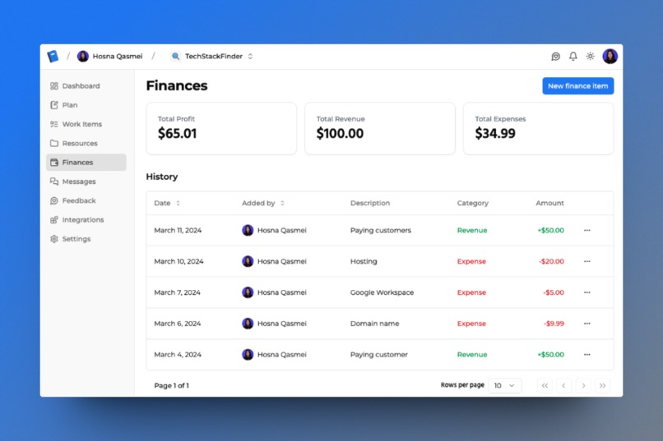Click the Hosna Qasmei breadcrumb name

click(118, 56)
